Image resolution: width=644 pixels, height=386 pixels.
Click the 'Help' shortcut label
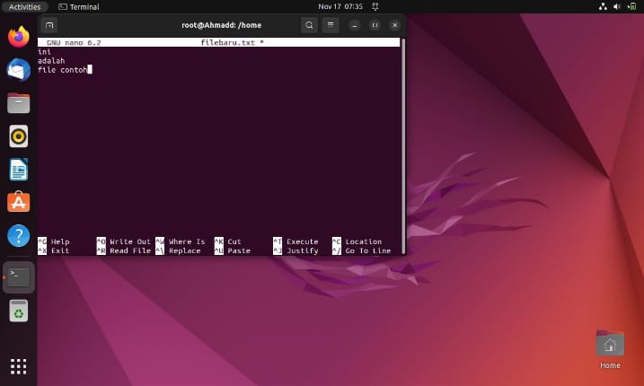click(60, 241)
